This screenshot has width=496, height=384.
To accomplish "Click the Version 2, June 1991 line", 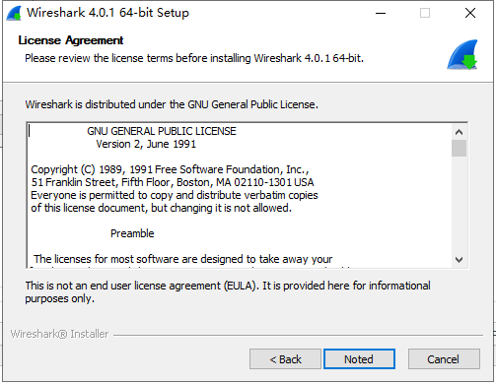I will (146, 144).
